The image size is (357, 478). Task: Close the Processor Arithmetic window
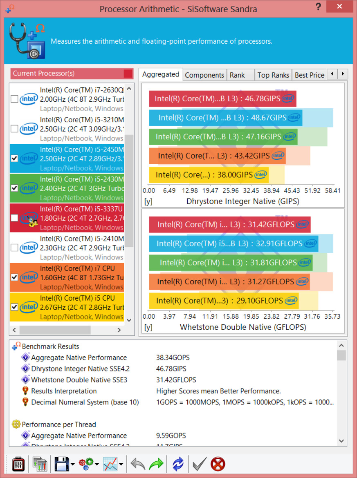(x=339, y=7)
